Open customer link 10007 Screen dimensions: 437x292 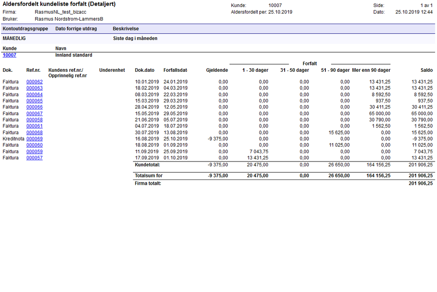tap(10, 55)
